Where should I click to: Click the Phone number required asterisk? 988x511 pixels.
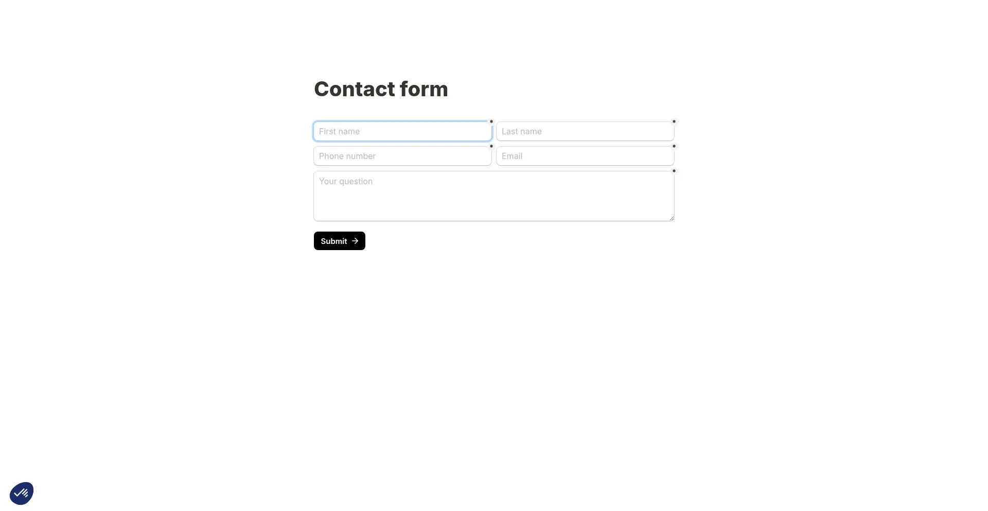[x=491, y=147]
